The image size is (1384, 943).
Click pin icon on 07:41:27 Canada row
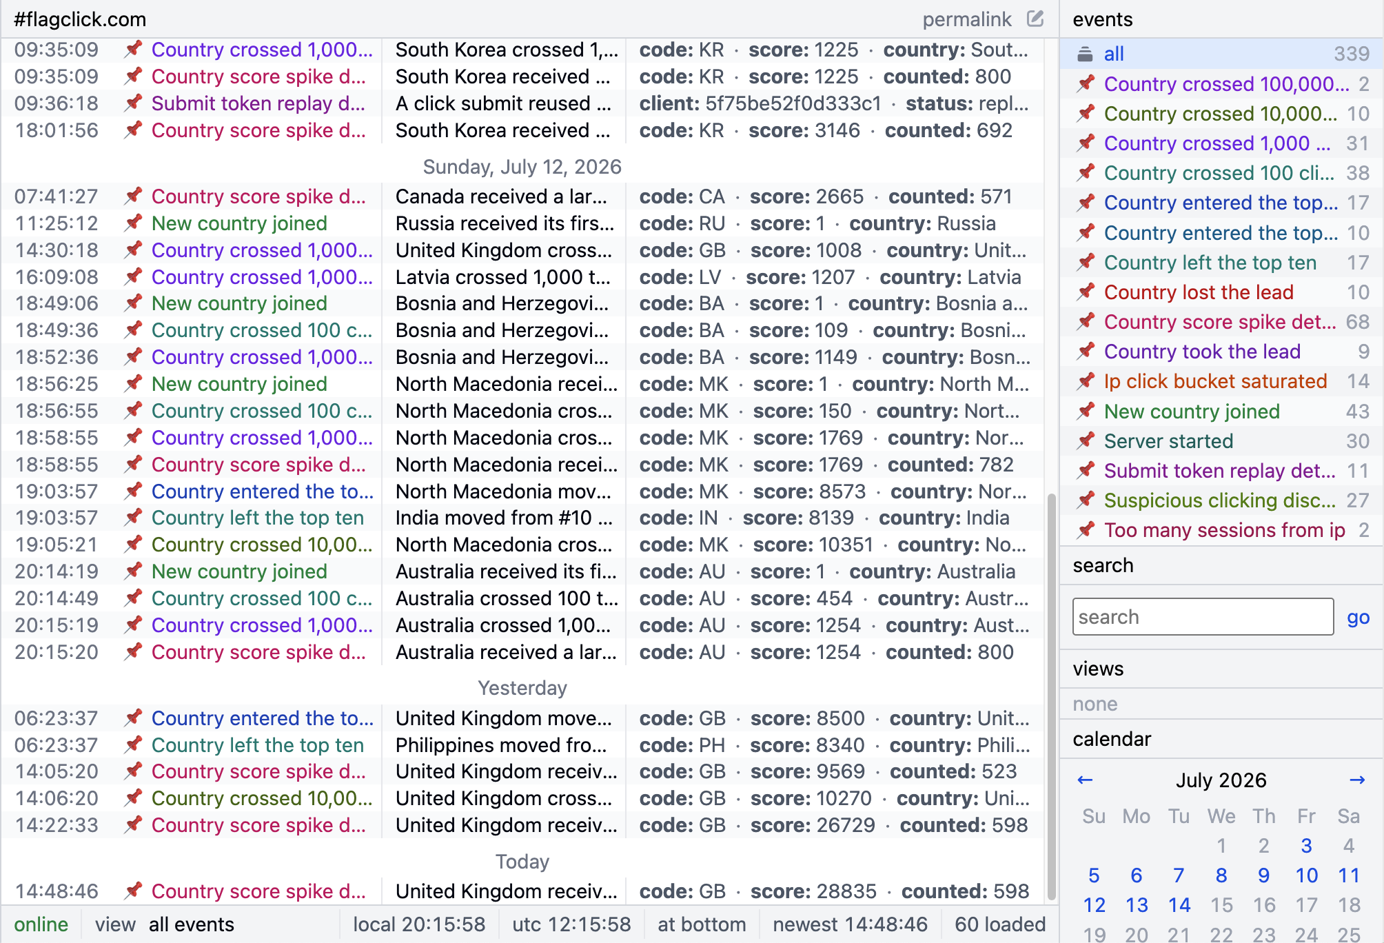pos(134,196)
